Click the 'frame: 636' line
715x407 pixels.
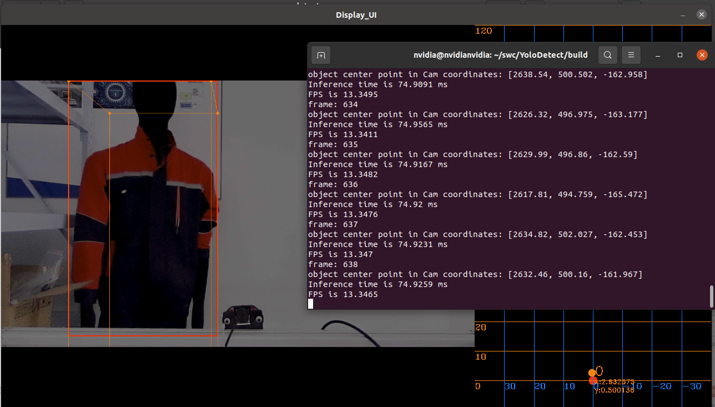coord(333,184)
